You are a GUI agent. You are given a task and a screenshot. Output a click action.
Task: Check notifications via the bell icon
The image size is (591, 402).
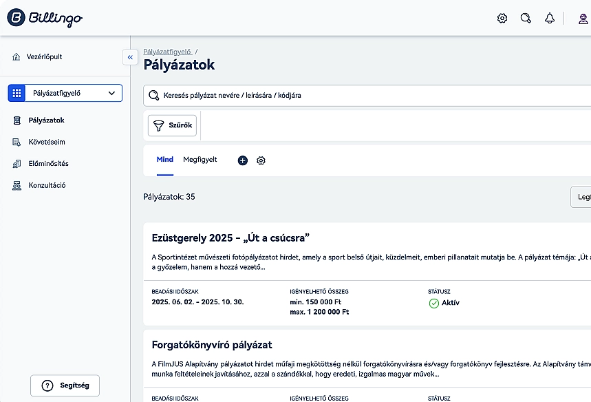pyautogui.click(x=550, y=18)
